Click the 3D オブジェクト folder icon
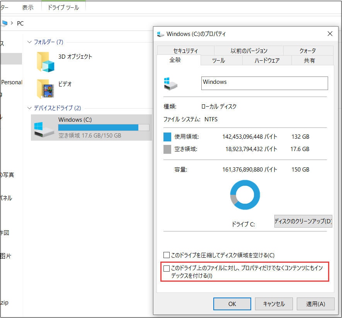The height and width of the screenshot is (318, 342). click(x=45, y=62)
